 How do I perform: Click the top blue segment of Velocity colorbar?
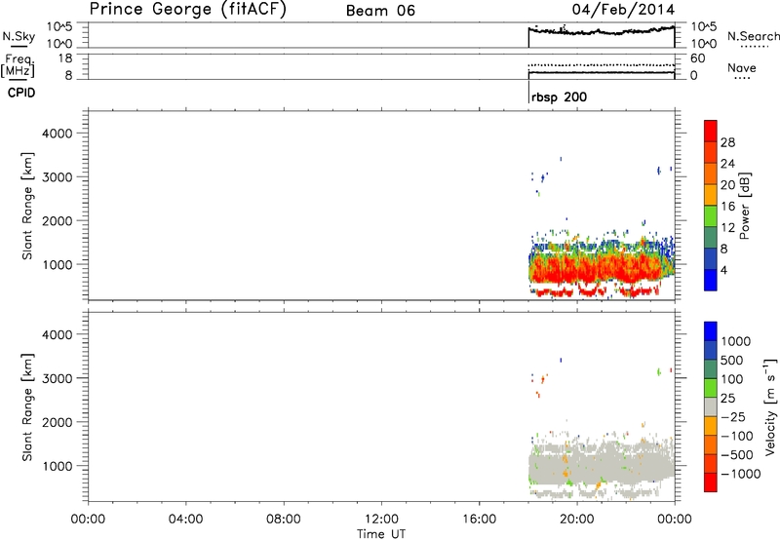click(x=711, y=331)
